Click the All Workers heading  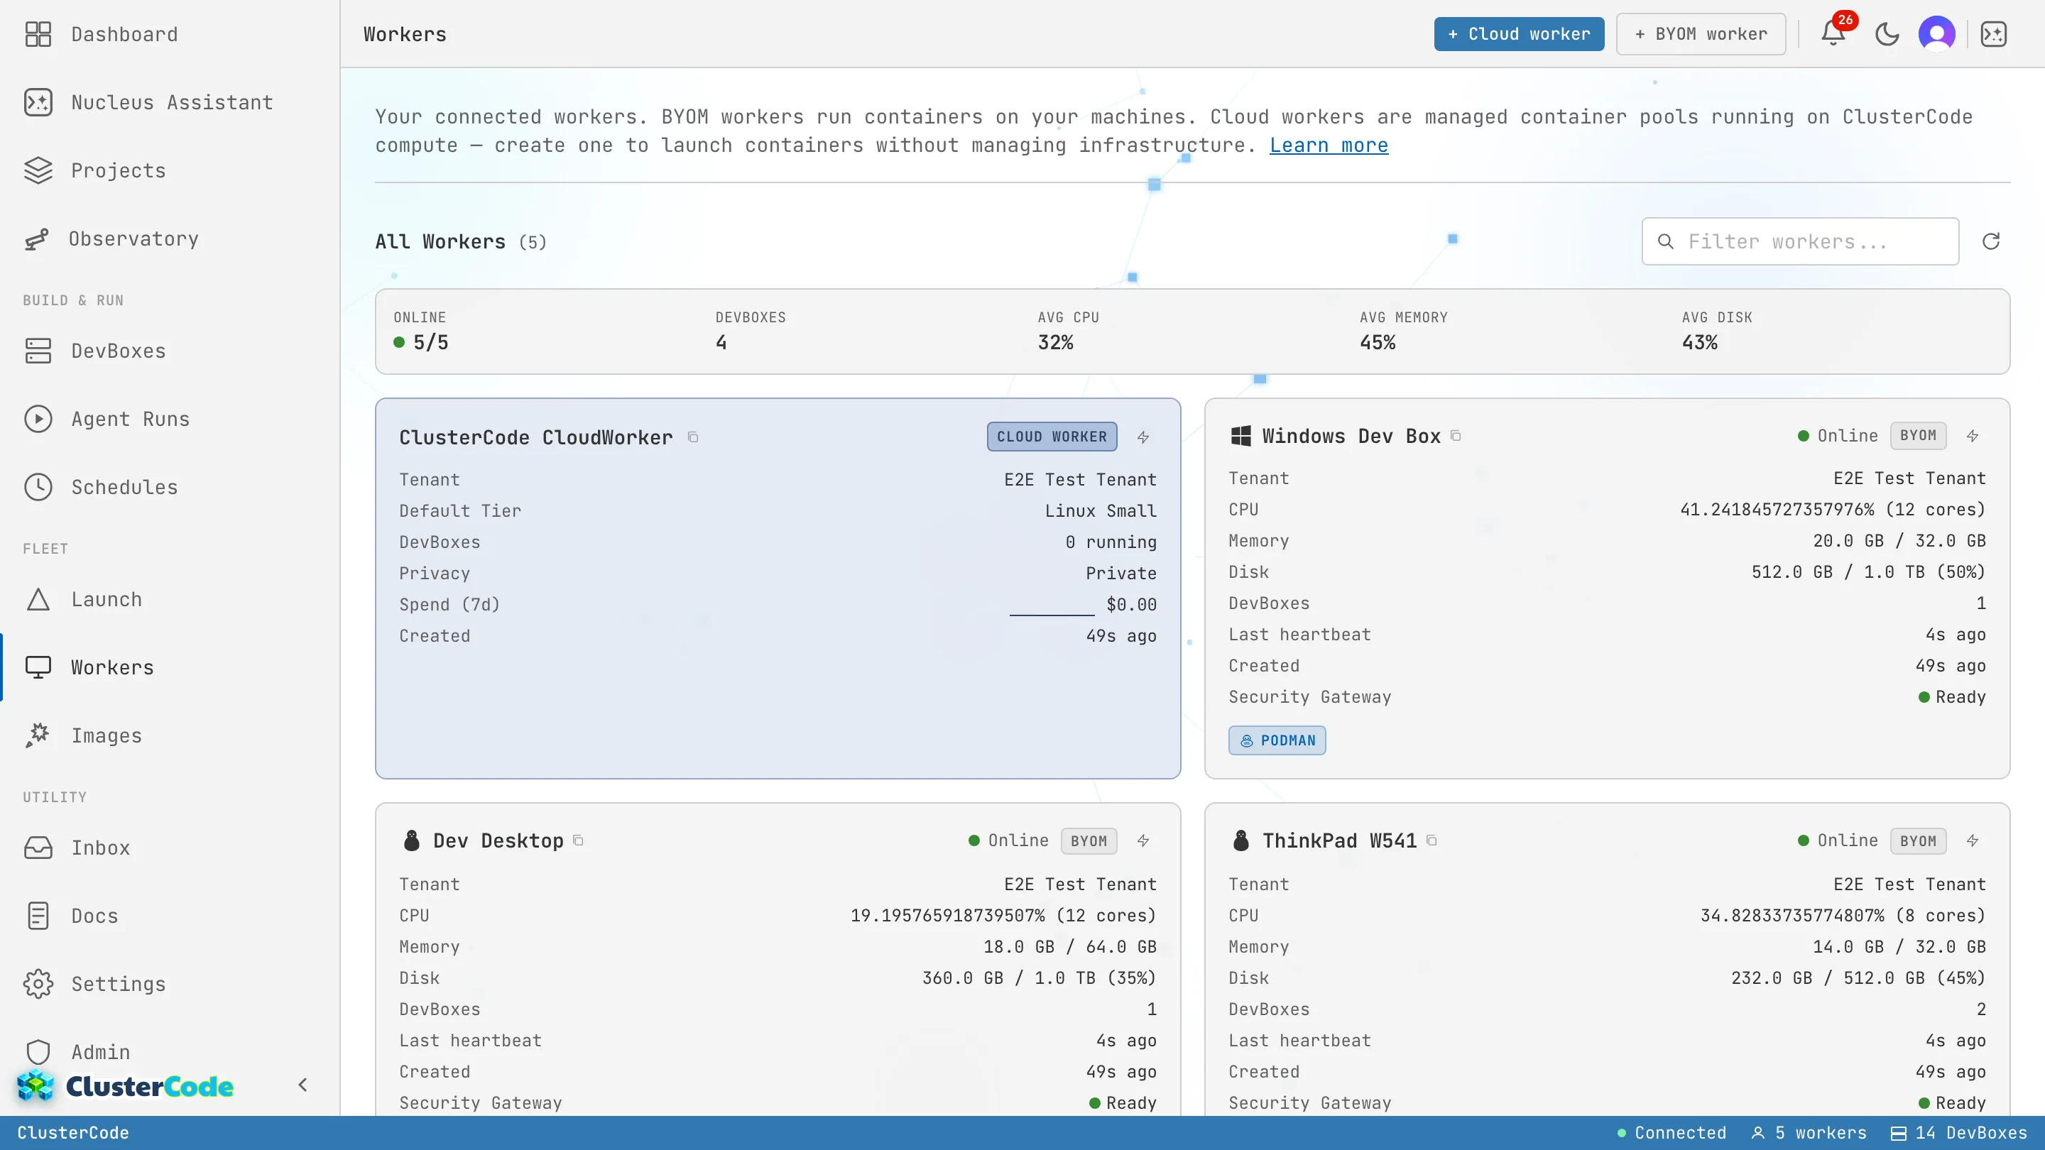tap(440, 241)
